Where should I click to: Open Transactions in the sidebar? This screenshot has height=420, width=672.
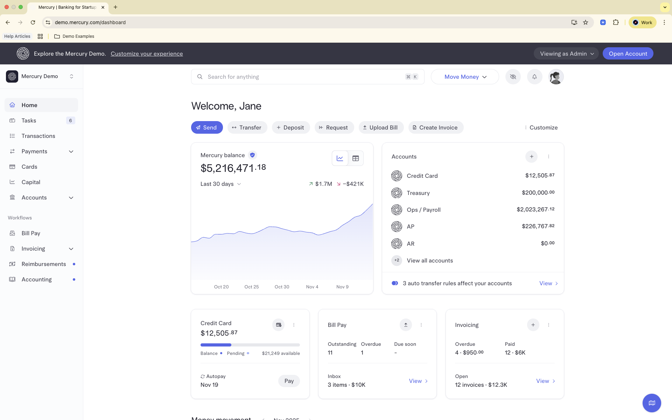tap(38, 136)
